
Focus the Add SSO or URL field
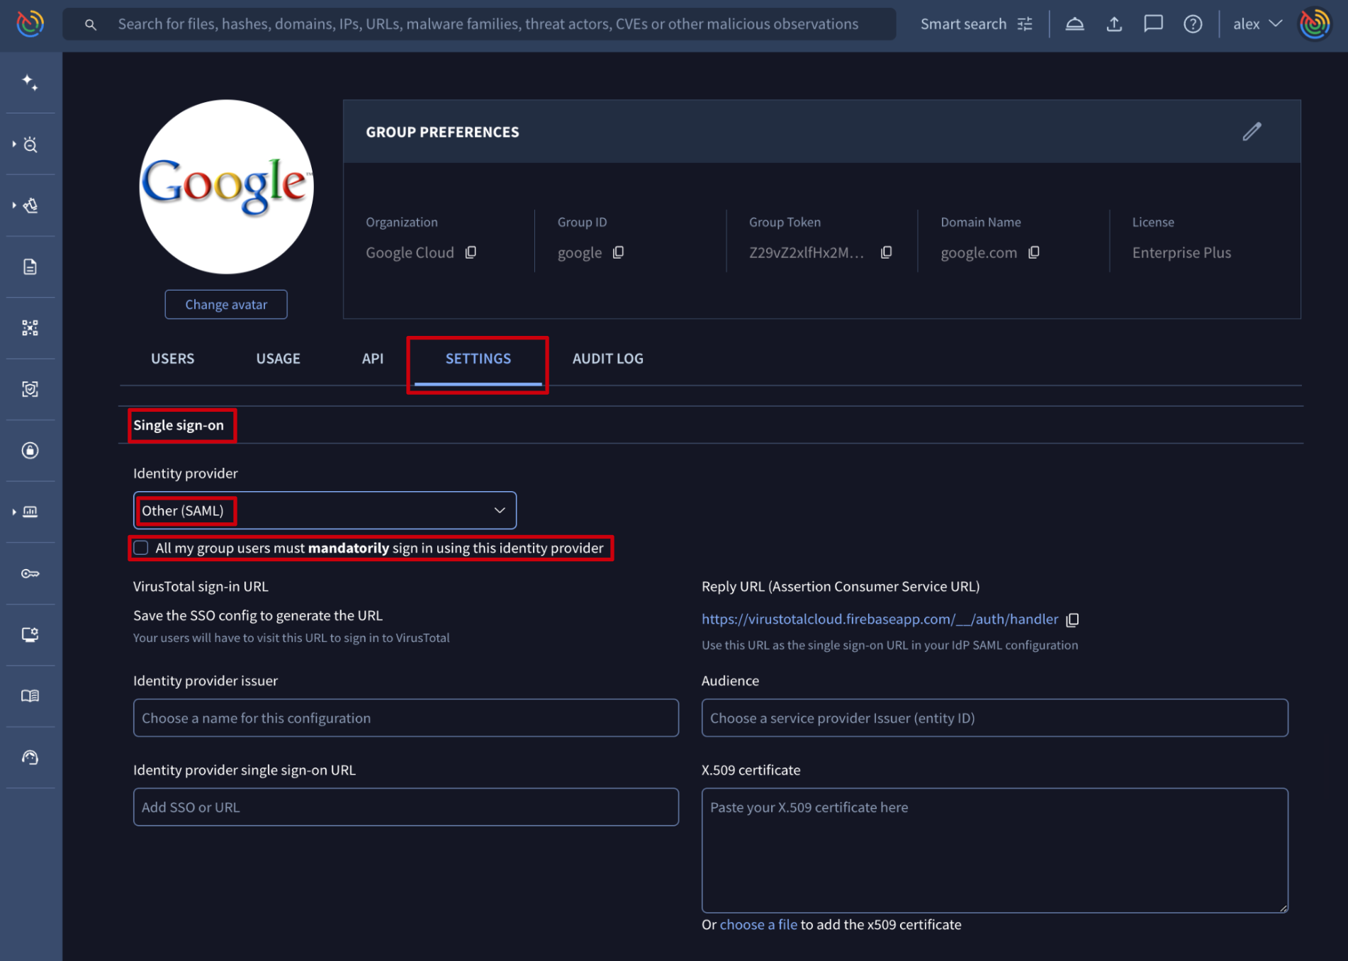click(x=406, y=807)
